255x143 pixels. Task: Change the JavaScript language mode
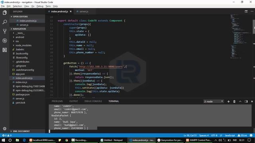click(x=230, y=135)
